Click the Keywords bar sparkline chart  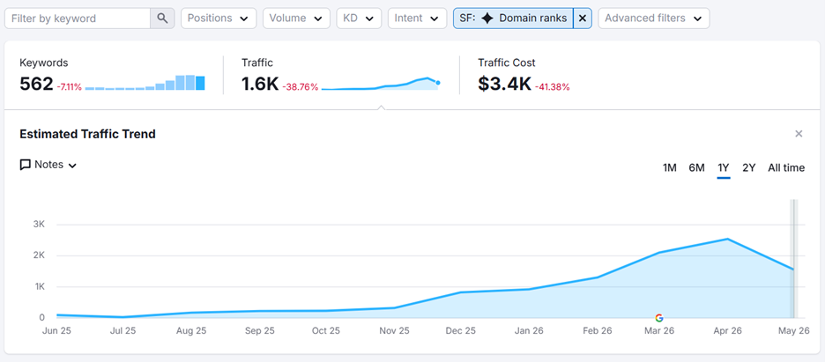(145, 83)
